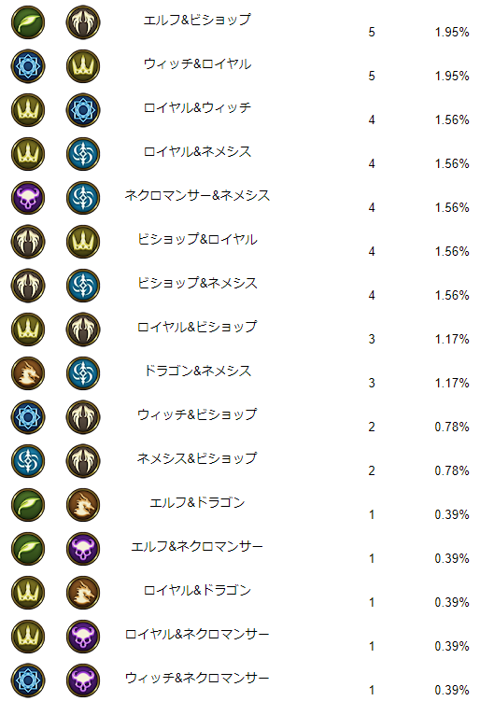Image resolution: width=480 pixels, height=701 pixels.
Task: Select the エルフ&ビショップ label
Action: 197,20
